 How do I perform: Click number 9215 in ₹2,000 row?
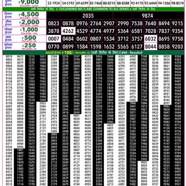click(x=177, y=23)
